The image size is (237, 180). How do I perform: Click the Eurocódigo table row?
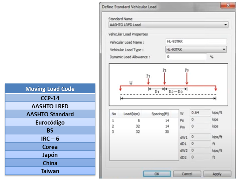50,122
